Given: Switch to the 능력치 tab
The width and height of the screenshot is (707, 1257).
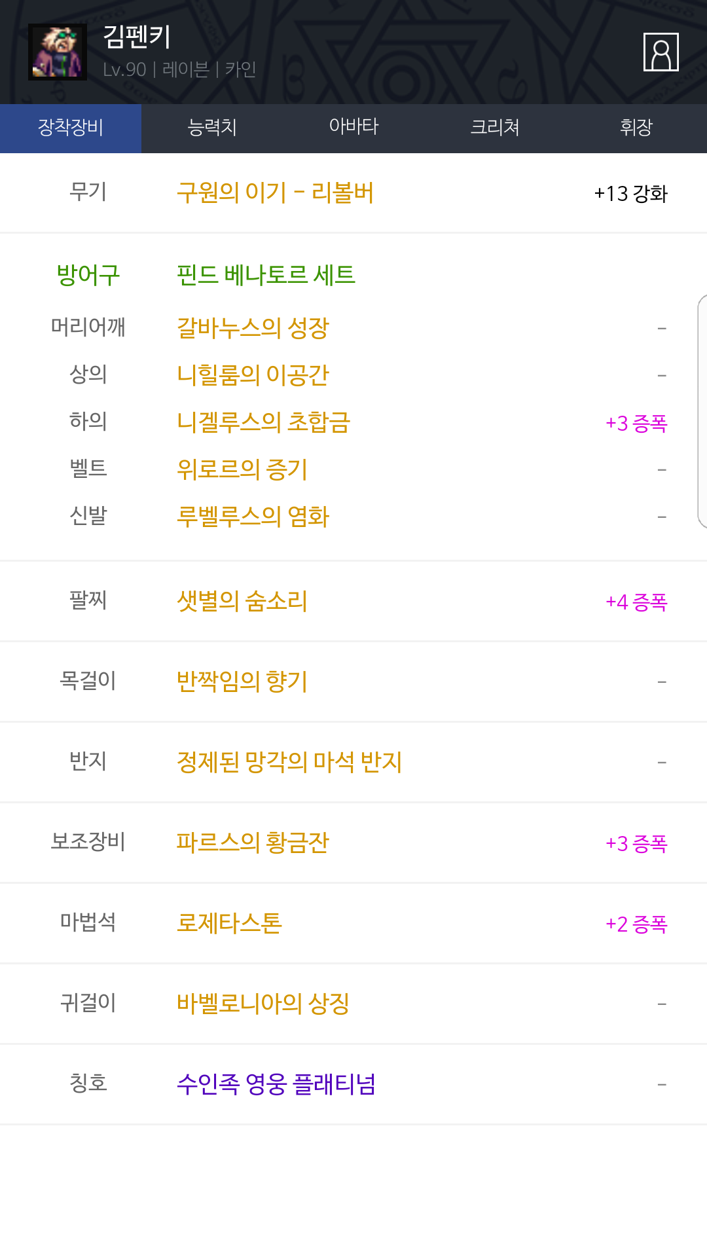Looking at the screenshot, I should tap(212, 128).
